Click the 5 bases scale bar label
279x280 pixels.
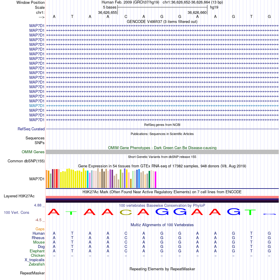110,7
